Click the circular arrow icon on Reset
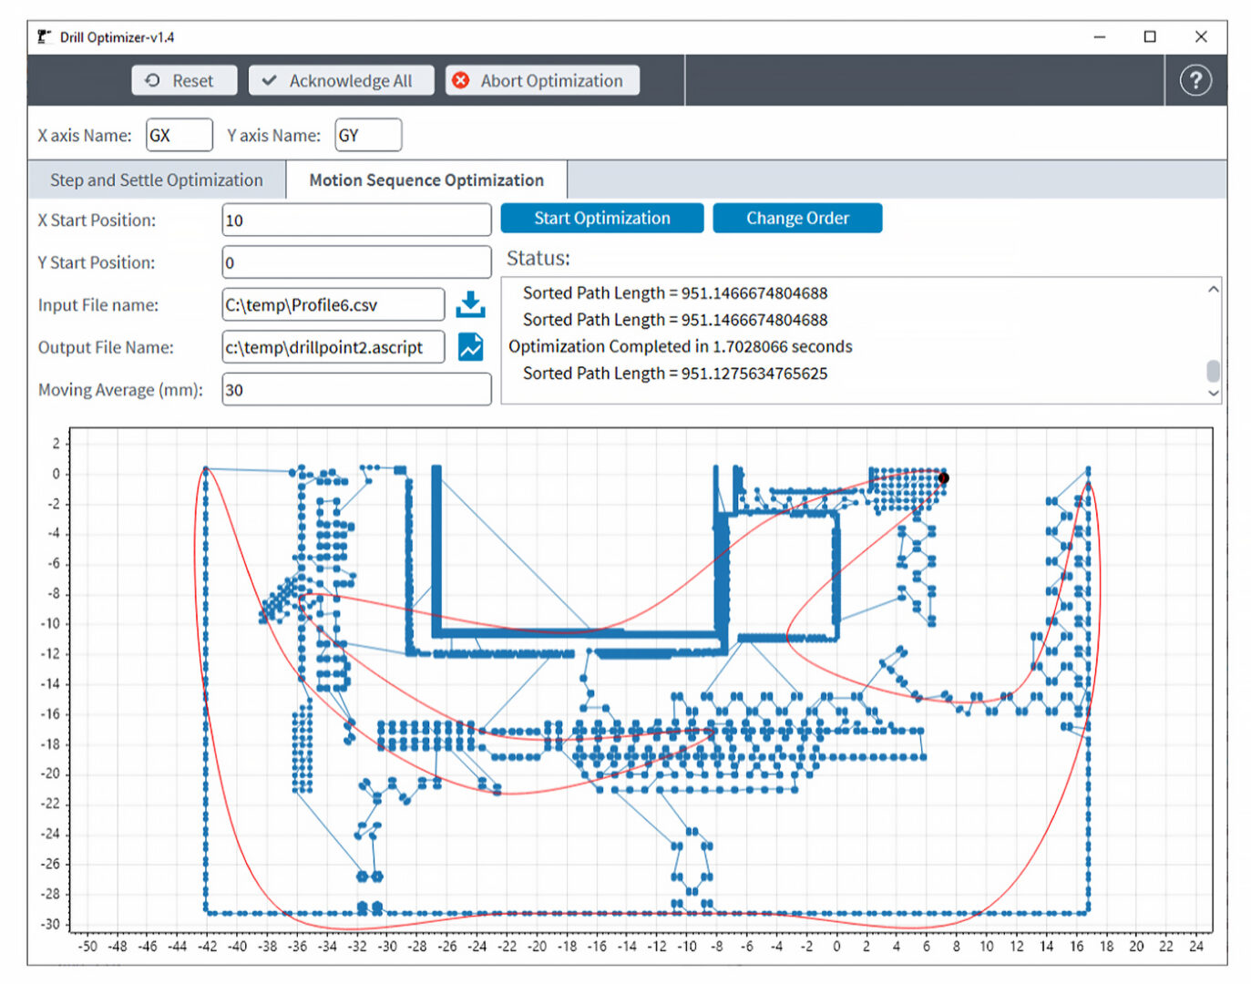This screenshot has width=1251, height=984. point(151,80)
